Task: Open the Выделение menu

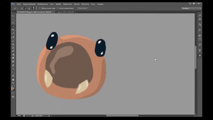Action: 68,4
